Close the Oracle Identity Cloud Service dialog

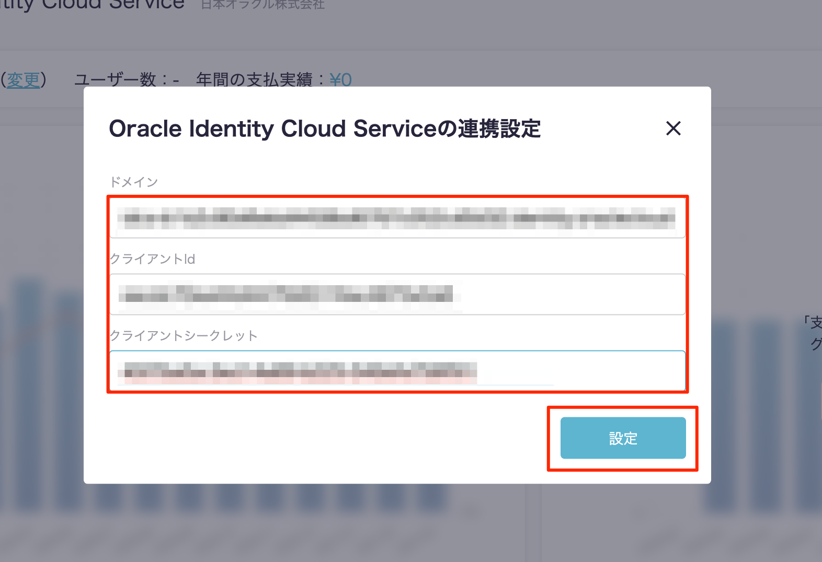click(x=673, y=128)
